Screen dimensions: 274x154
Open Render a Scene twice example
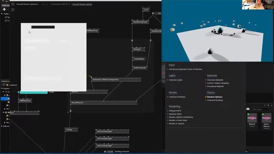click(x=178, y=120)
